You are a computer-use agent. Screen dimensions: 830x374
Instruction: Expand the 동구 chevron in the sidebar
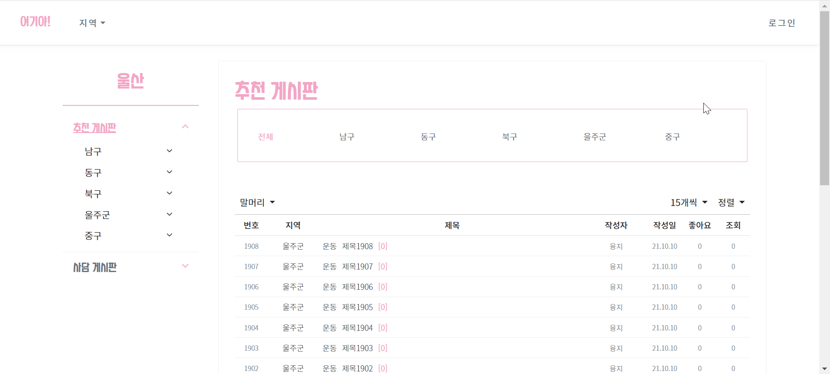point(169,172)
